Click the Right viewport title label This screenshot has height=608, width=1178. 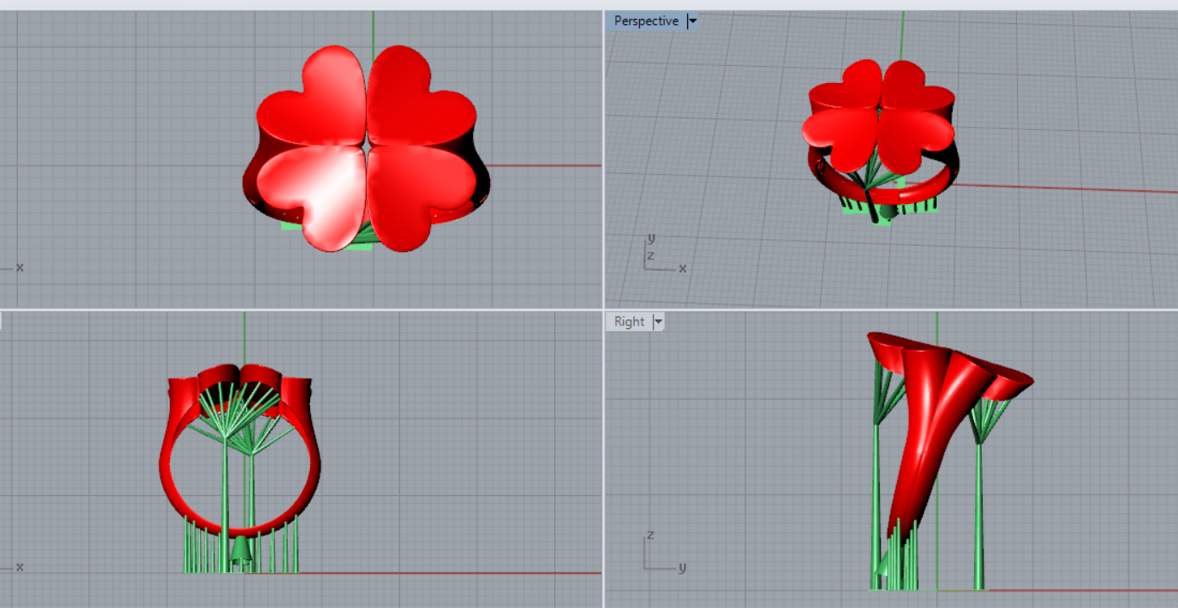point(629,322)
